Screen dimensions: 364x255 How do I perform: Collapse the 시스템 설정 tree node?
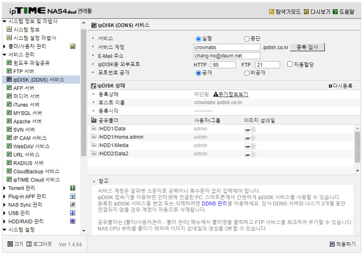[5, 230]
